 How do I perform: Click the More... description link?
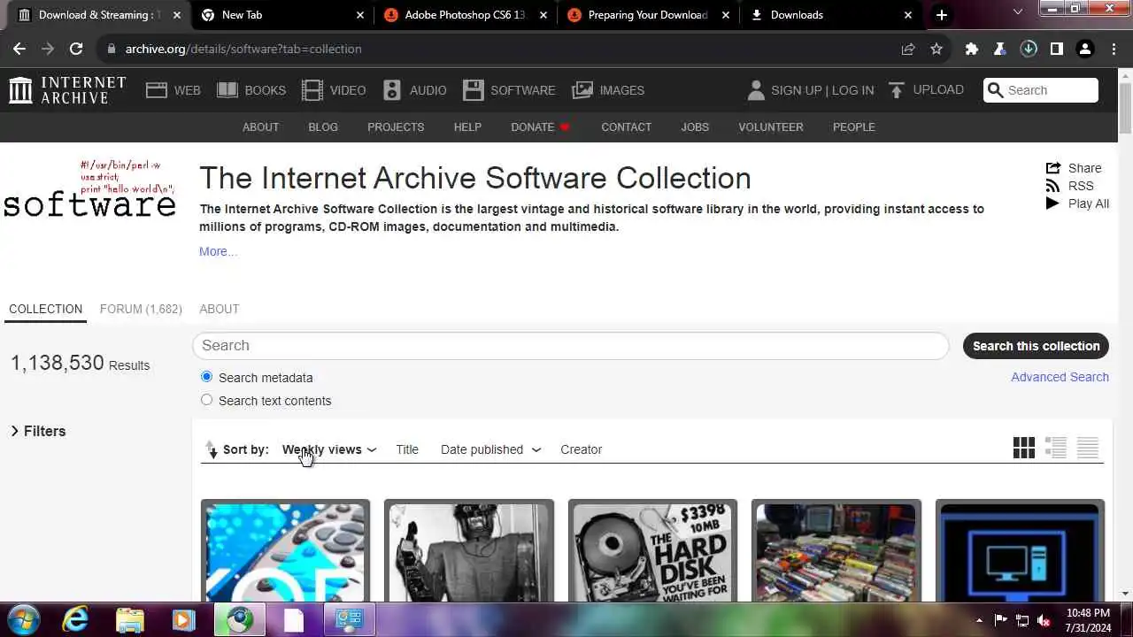(x=218, y=251)
